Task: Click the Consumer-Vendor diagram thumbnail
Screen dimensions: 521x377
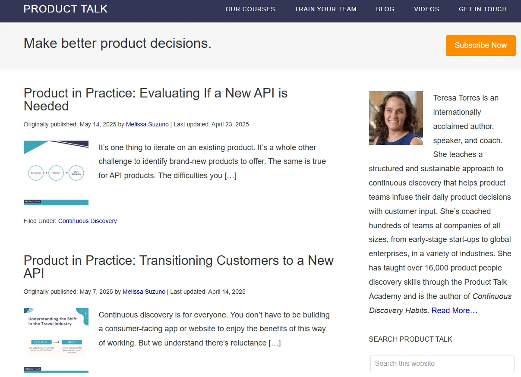Action: click(56, 173)
